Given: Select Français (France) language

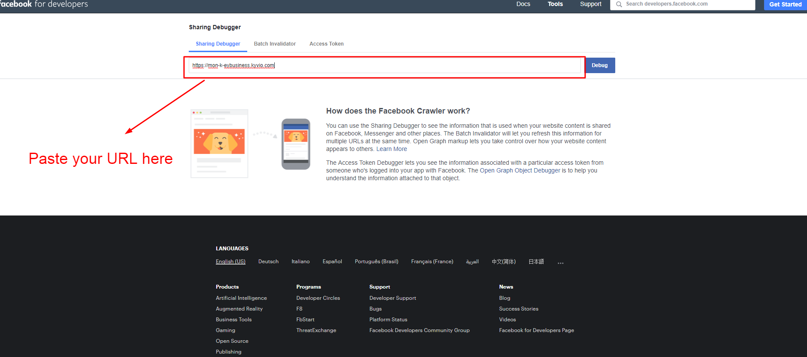Looking at the screenshot, I should [432, 262].
